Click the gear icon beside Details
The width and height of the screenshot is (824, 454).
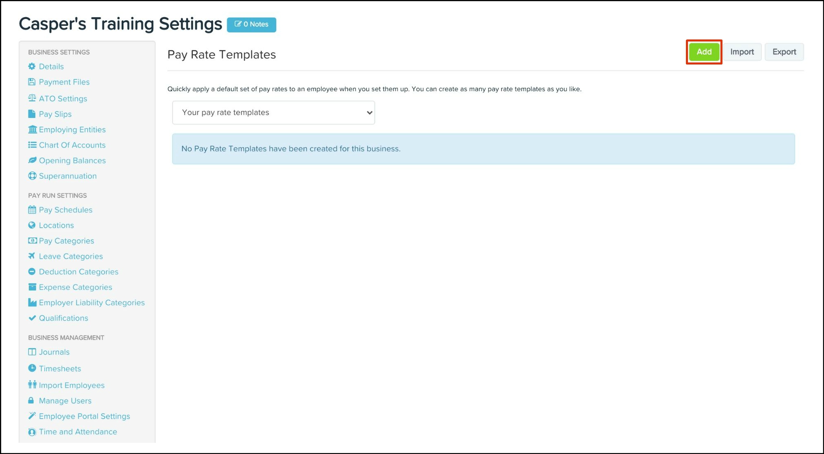pyautogui.click(x=32, y=67)
